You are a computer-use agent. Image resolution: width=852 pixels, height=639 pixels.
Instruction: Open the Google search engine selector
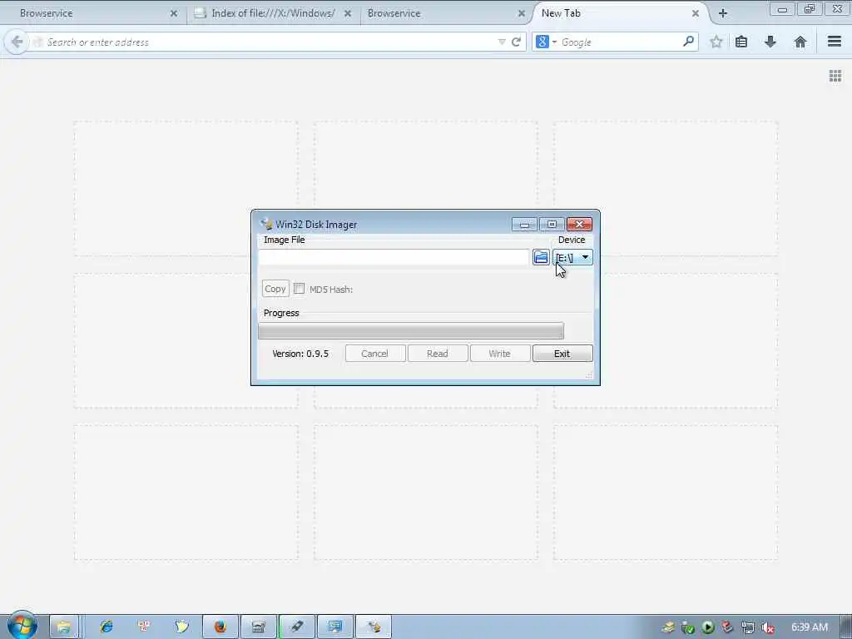pos(546,42)
